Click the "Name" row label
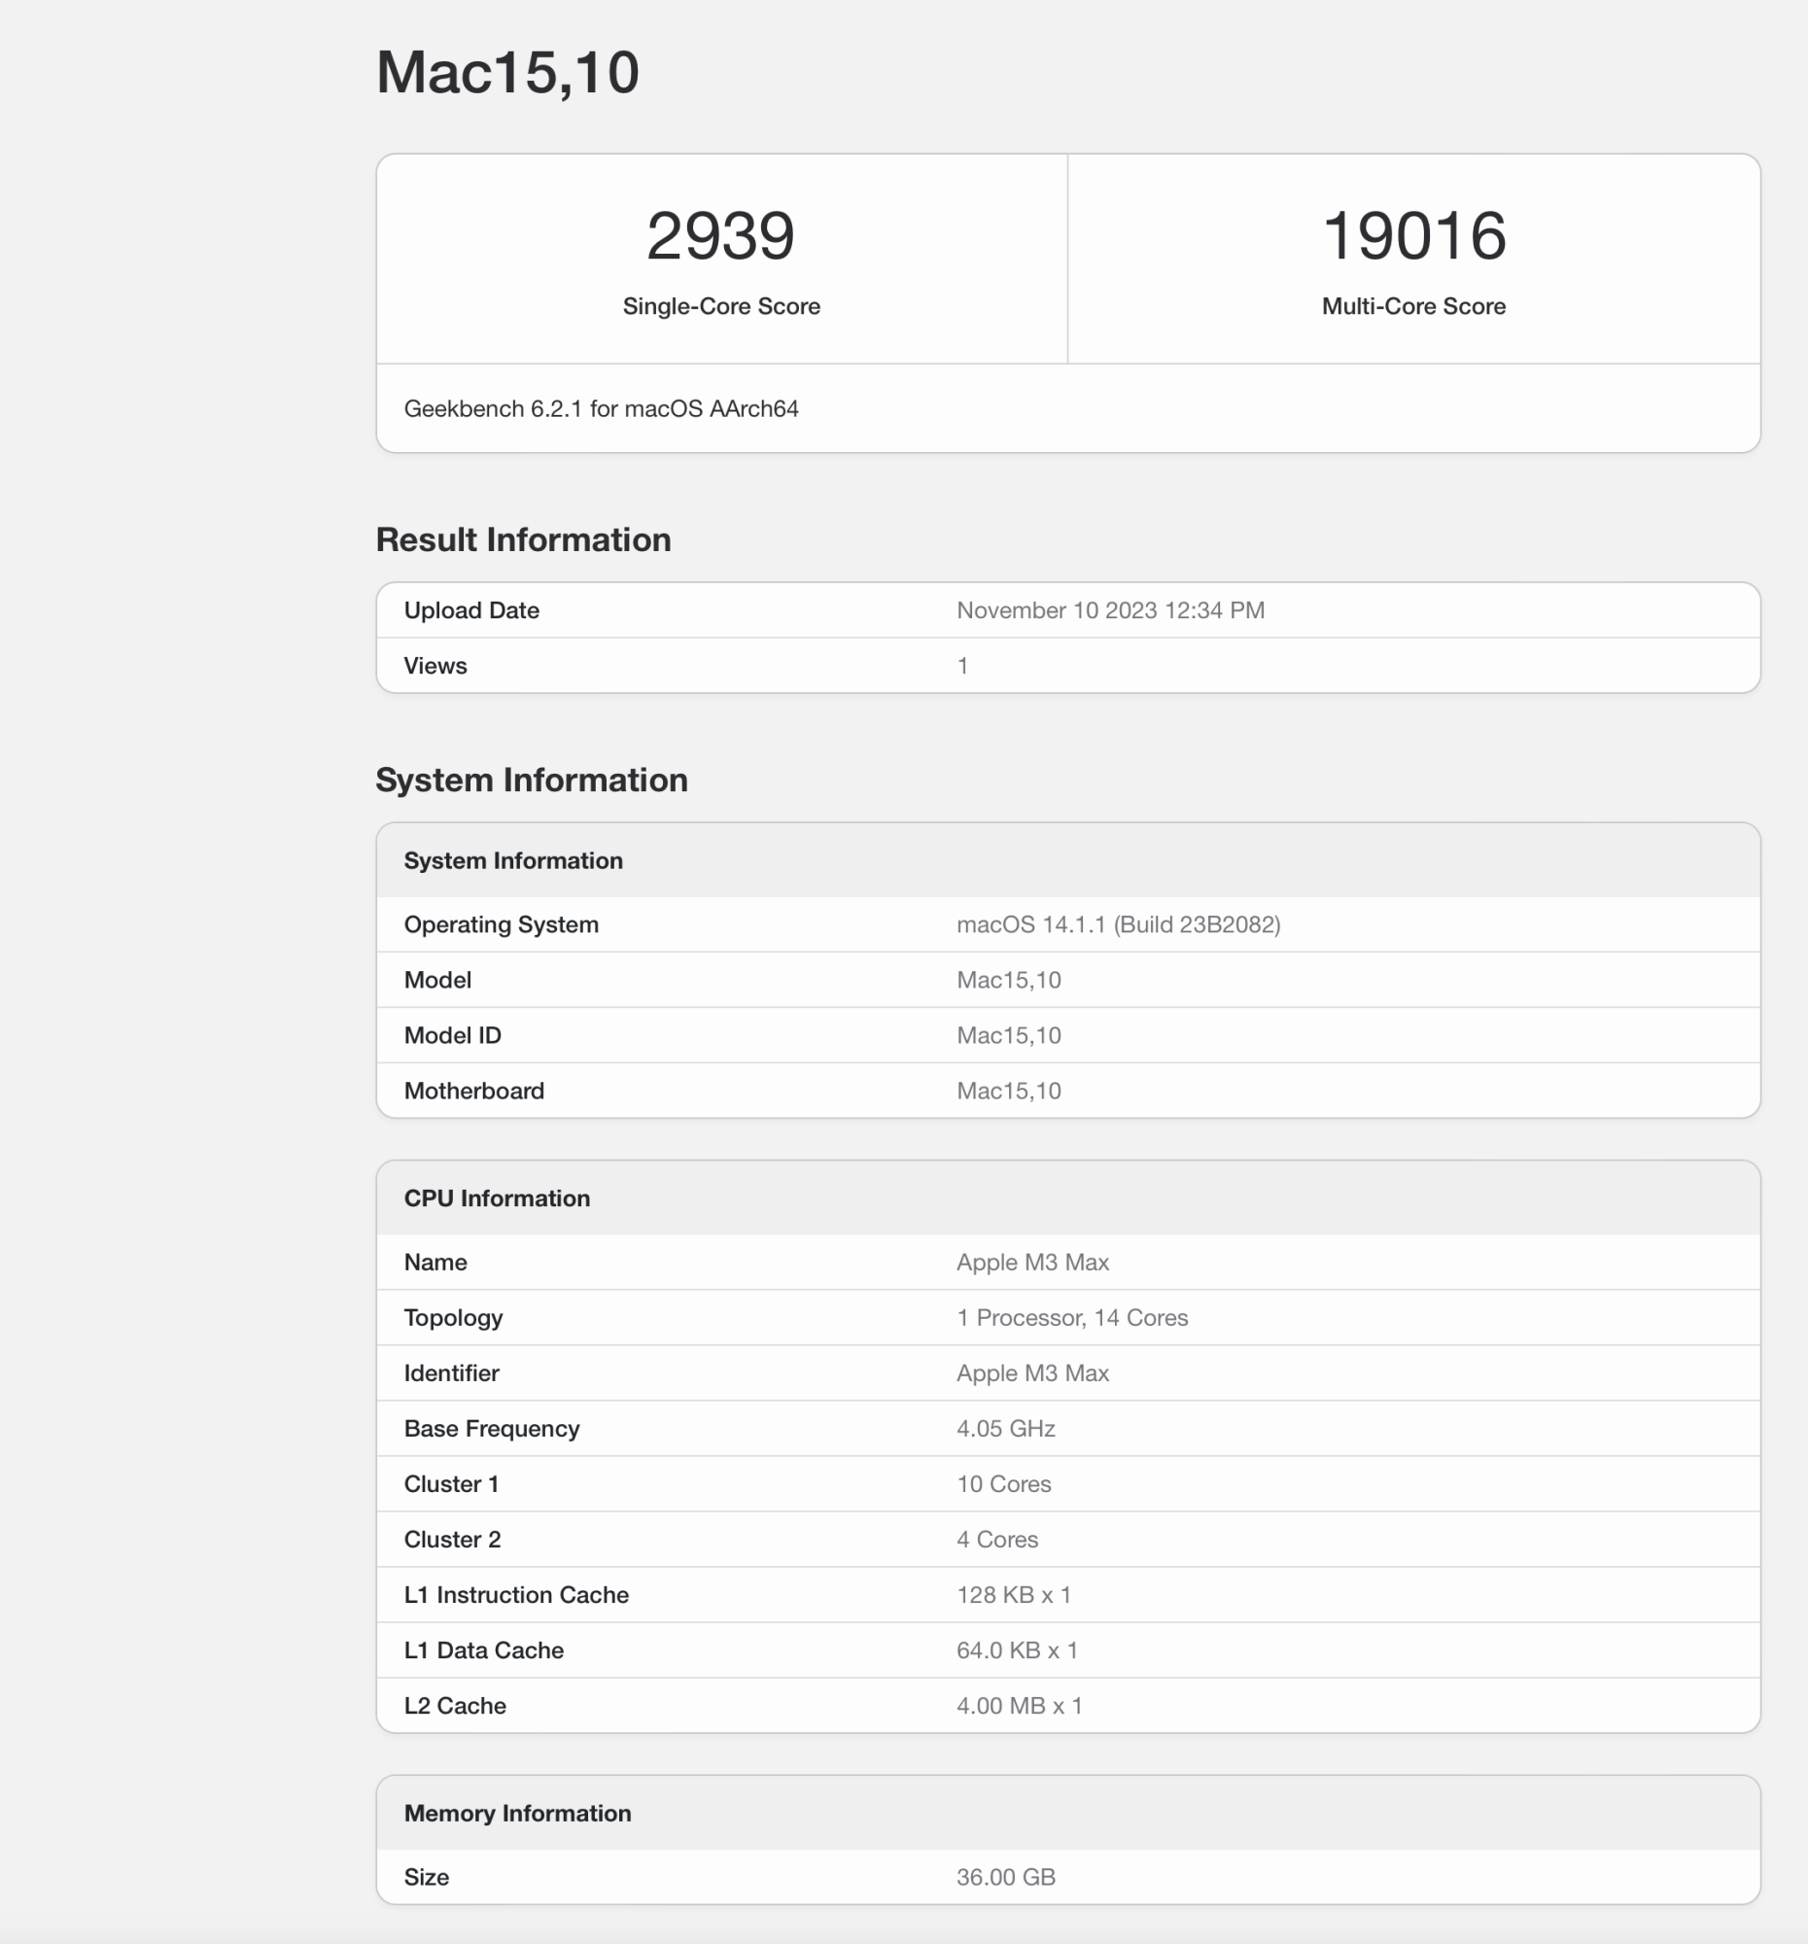The height and width of the screenshot is (1944, 1808). [435, 1263]
